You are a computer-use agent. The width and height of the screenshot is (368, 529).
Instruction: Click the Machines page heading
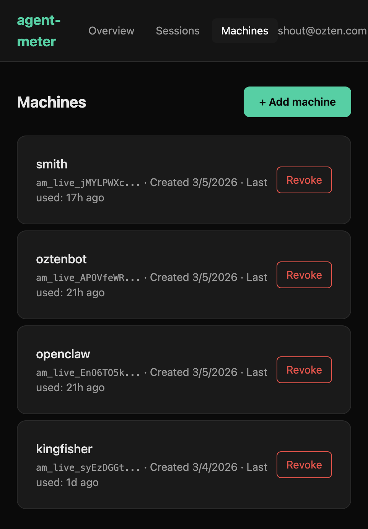(x=51, y=102)
